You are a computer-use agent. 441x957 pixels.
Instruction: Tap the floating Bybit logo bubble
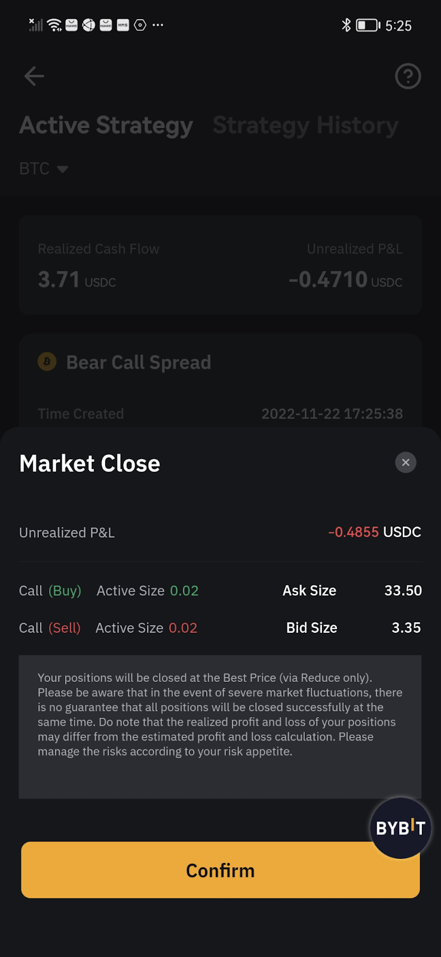pyautogui.click(x=400, y=828)
